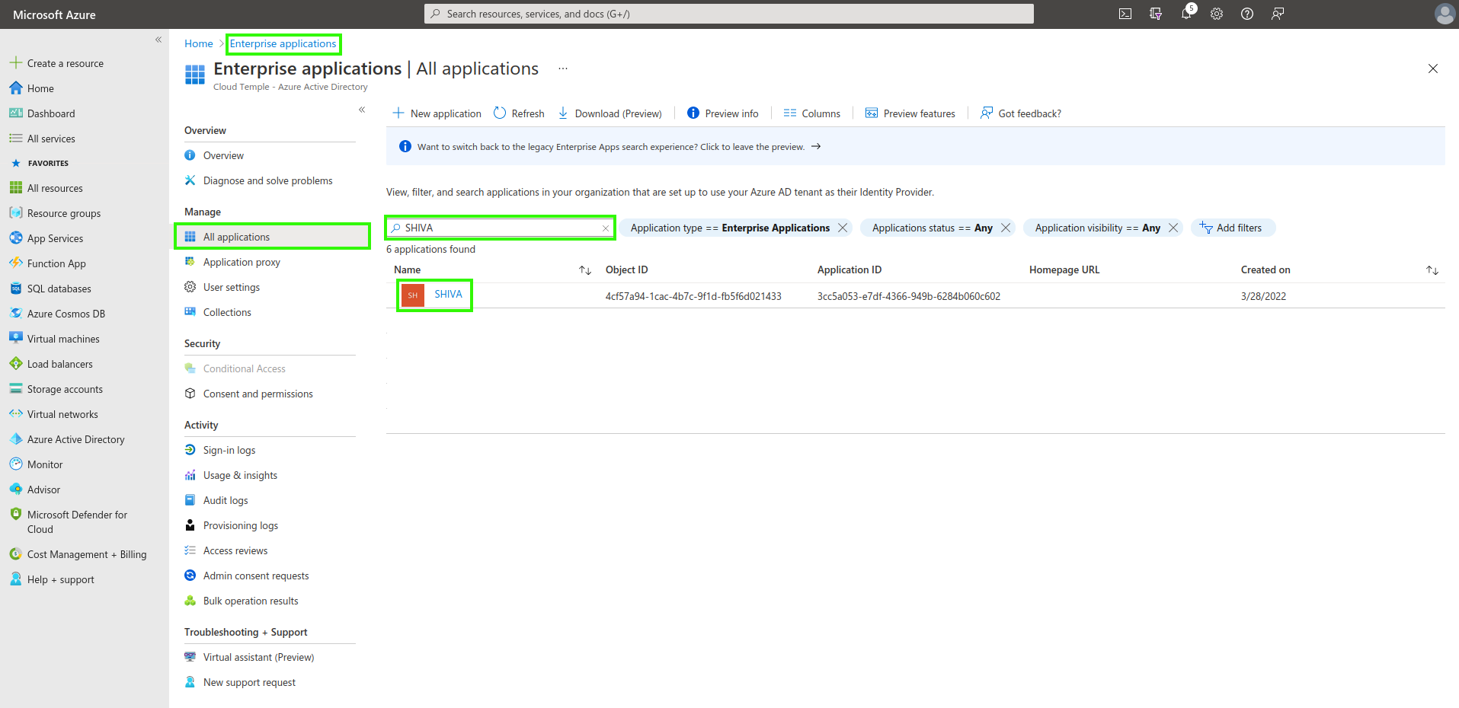Screen dimensions: 1459x708
Task: Open Sign-in logs menu item
Action: click(229, 450)
